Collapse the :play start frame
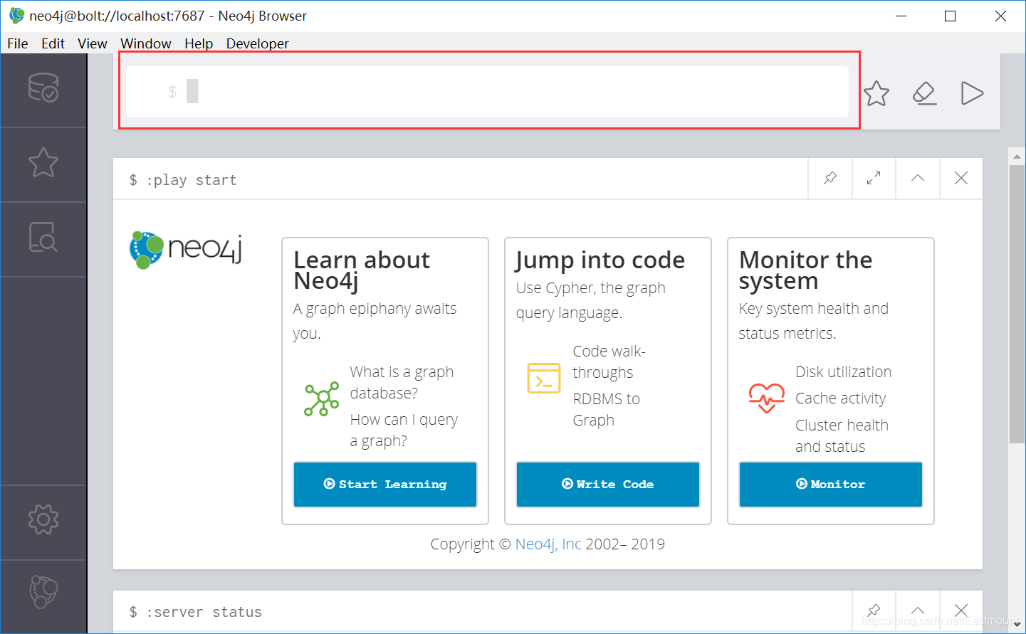 coord(918,178)
